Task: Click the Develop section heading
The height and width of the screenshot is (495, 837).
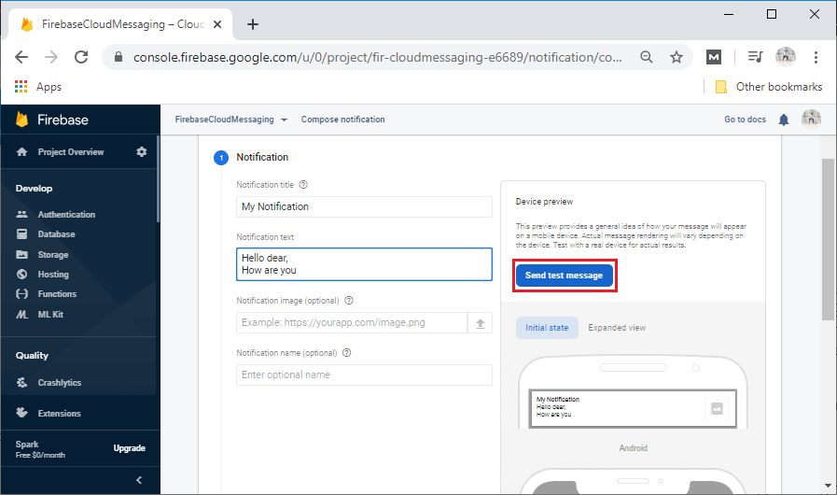Action: (34, 188)
